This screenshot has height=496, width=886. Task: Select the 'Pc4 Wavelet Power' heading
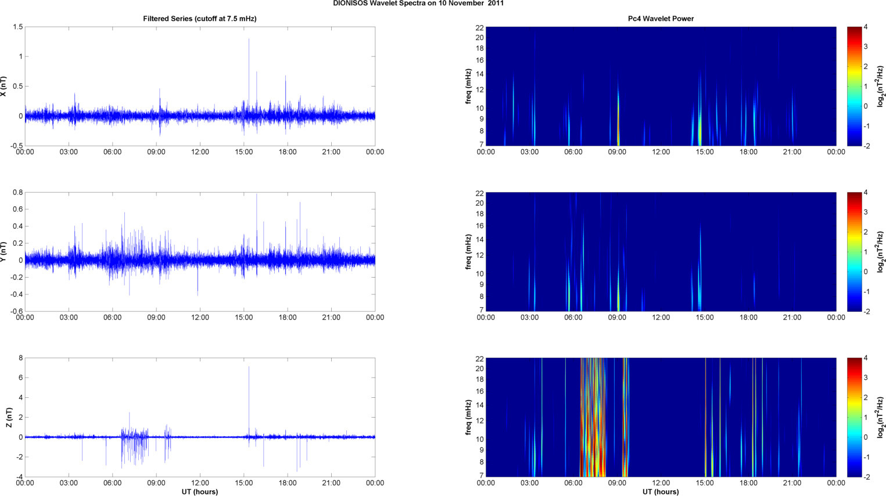pyautogui.click(x=661, y=19)
